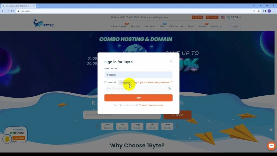This screenshot has width=277, height=156.
Task: Click the Password input field
Action: [x=138, y=89]
